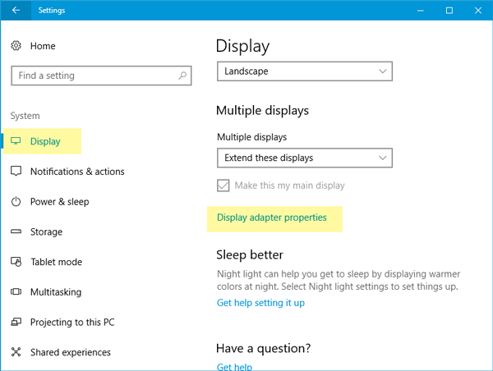
Task: Go back using the title bar arrow
Action: pos(16,11)
